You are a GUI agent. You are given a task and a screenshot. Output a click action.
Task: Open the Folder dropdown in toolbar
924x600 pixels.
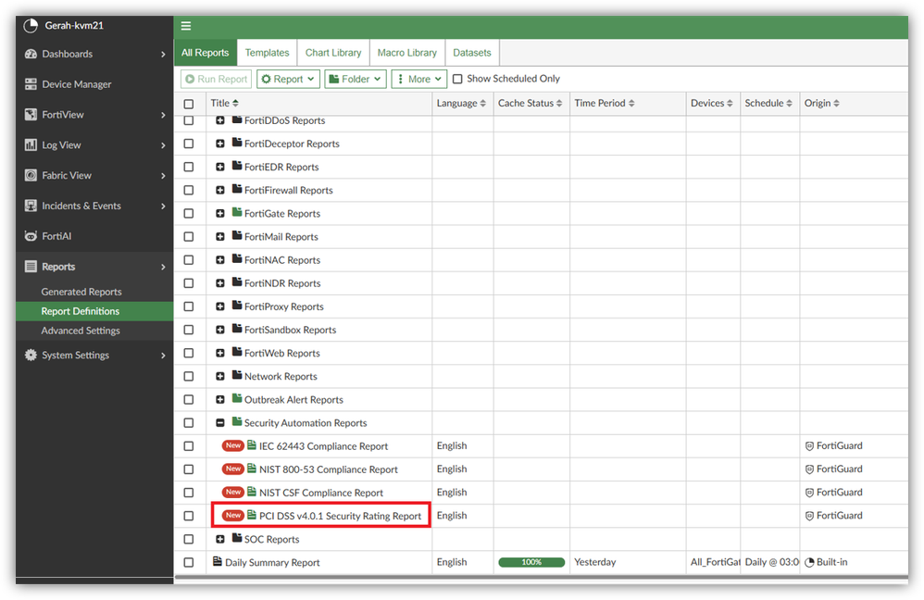click(355, 80)
